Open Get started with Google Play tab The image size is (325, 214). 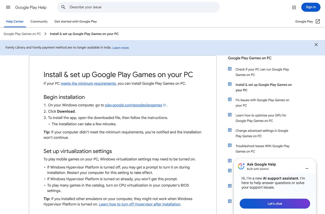click(x=76, y=21)
